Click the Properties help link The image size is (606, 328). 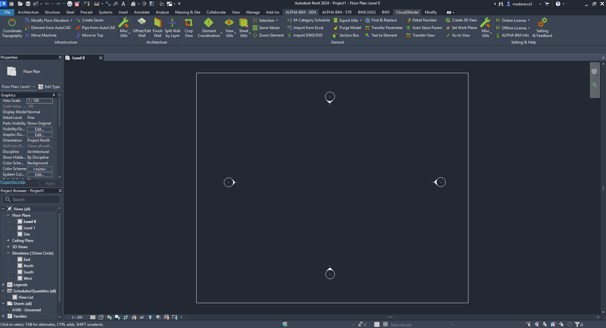[13, 182]
